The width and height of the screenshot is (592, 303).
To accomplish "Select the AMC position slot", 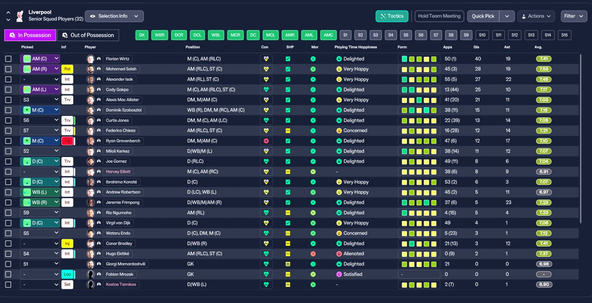I will [x=328, y=35].
